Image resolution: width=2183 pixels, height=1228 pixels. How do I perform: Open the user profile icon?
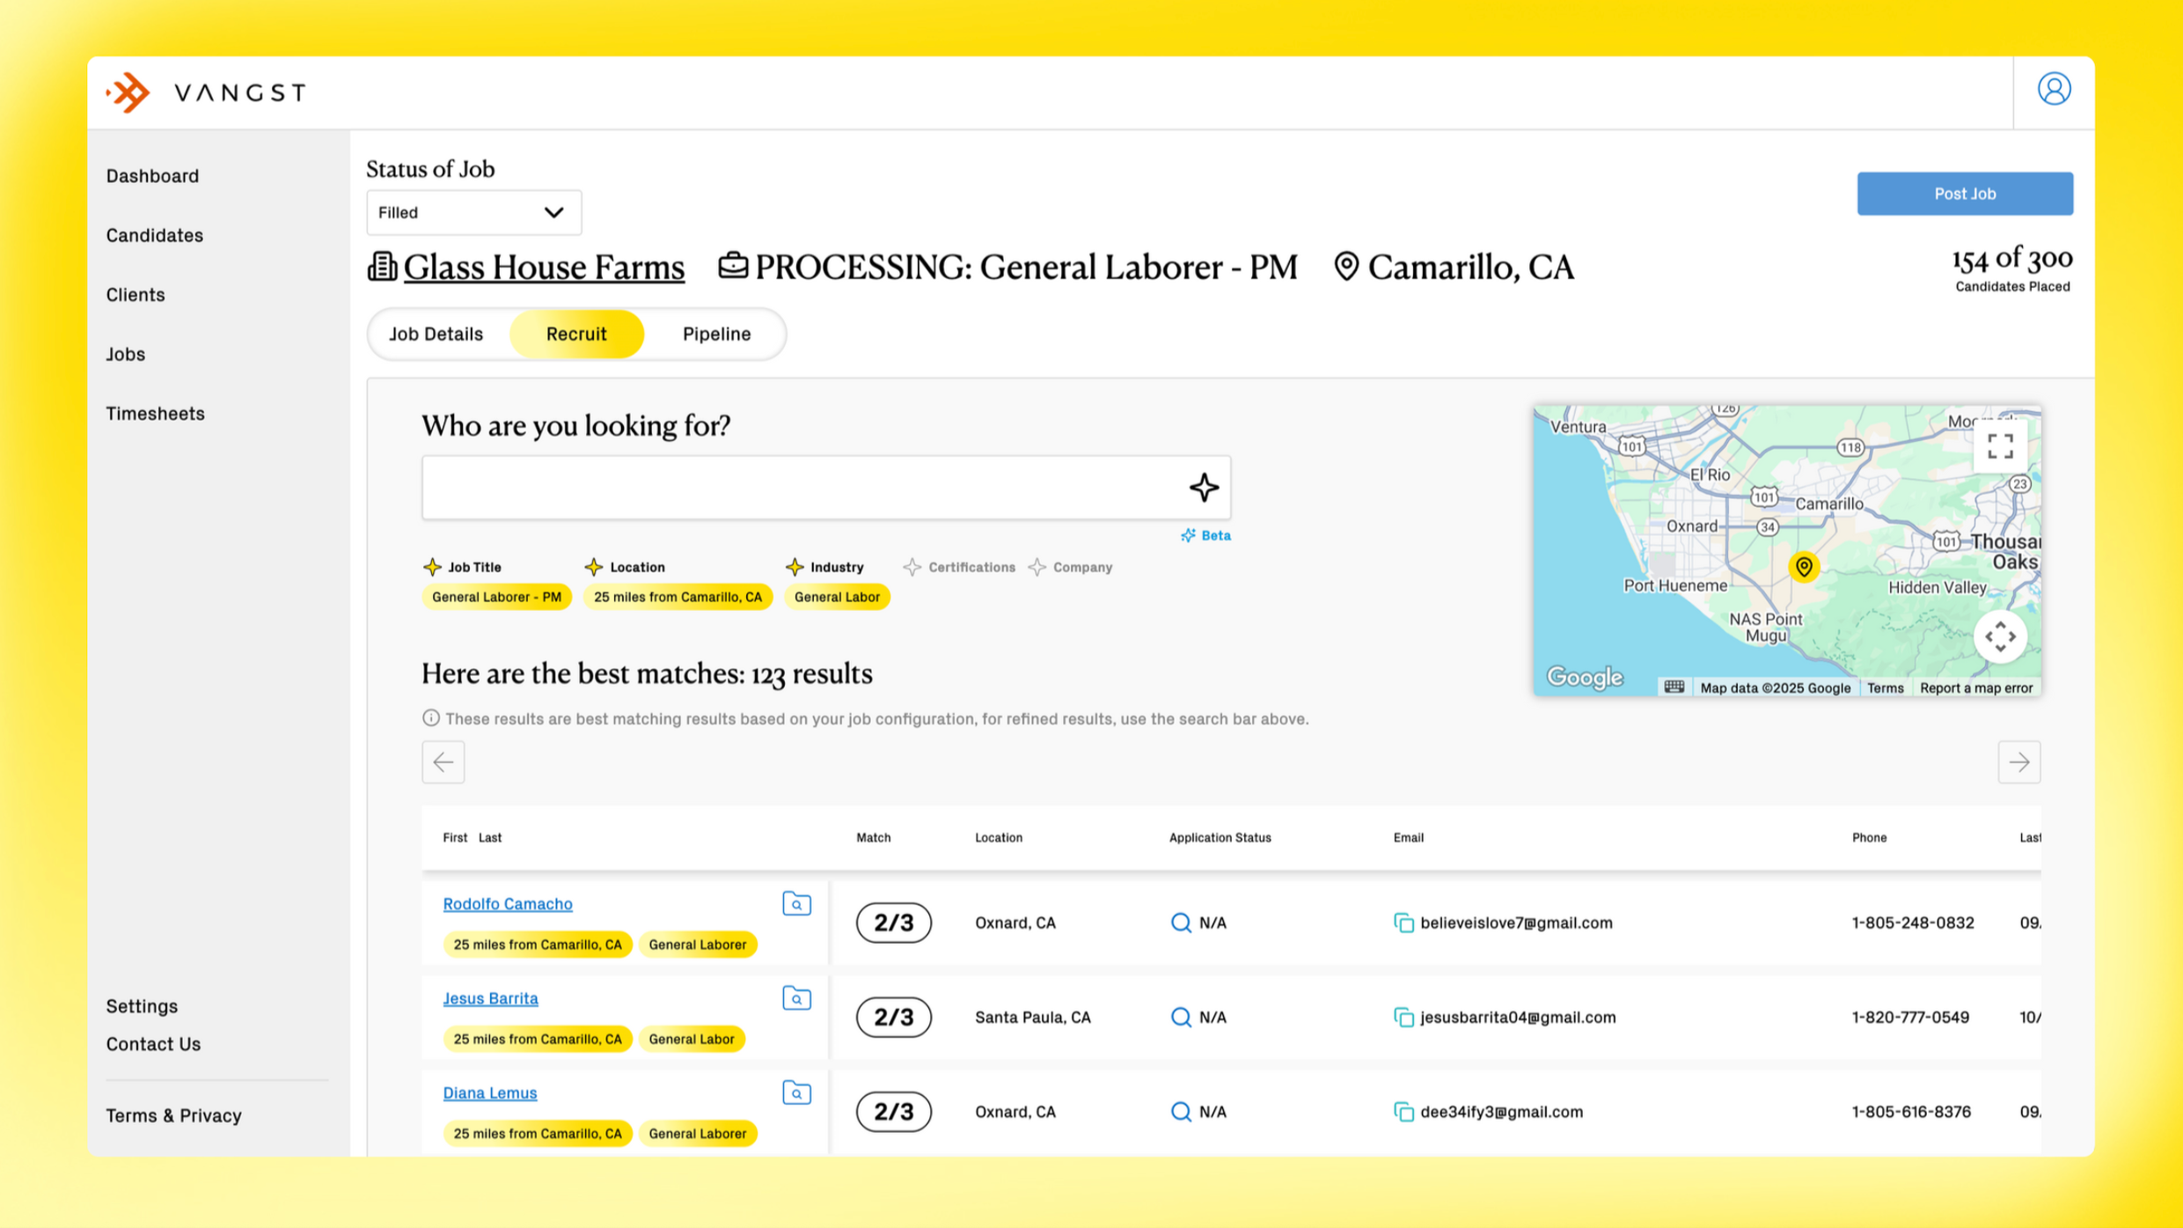coord(2054,90)
